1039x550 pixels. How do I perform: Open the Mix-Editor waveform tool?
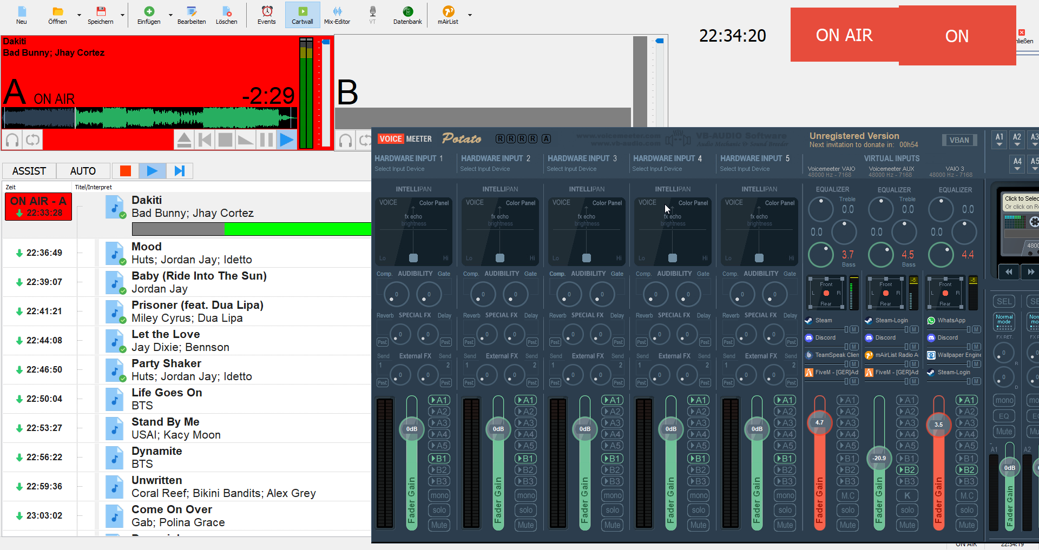tap(337, 15)
